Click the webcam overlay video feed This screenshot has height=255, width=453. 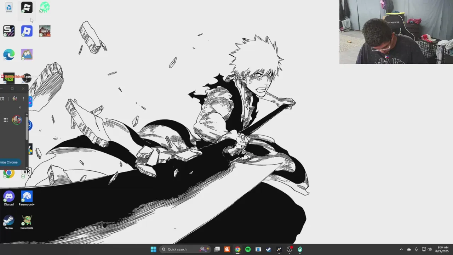click(x=396, y=32)
